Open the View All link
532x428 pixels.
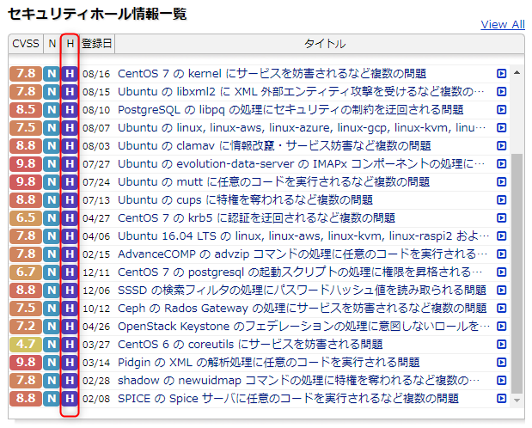503,25
